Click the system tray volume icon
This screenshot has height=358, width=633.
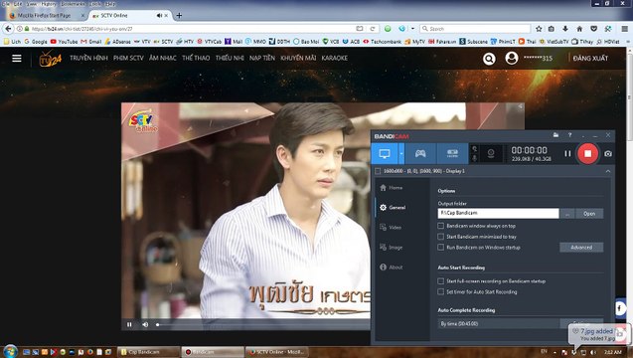(x=593, y=352)
